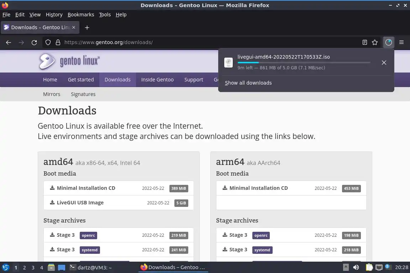This screenshot has height=273, width=410.
Task: Click download icon beside arm64 Minimal Installation CD
Action: 225,188
